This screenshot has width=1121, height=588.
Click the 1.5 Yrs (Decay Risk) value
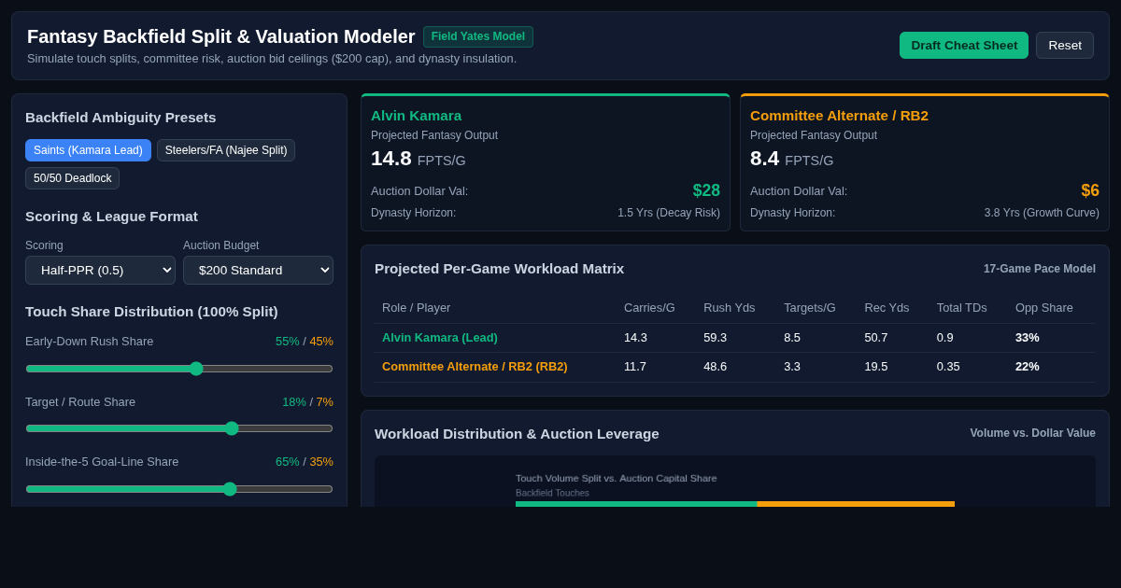click(x=669, y=213)
